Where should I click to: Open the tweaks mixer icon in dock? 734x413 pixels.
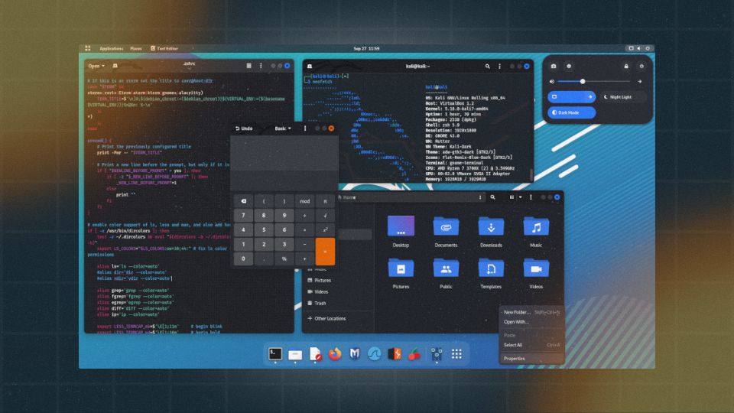[x=437, y=354]
